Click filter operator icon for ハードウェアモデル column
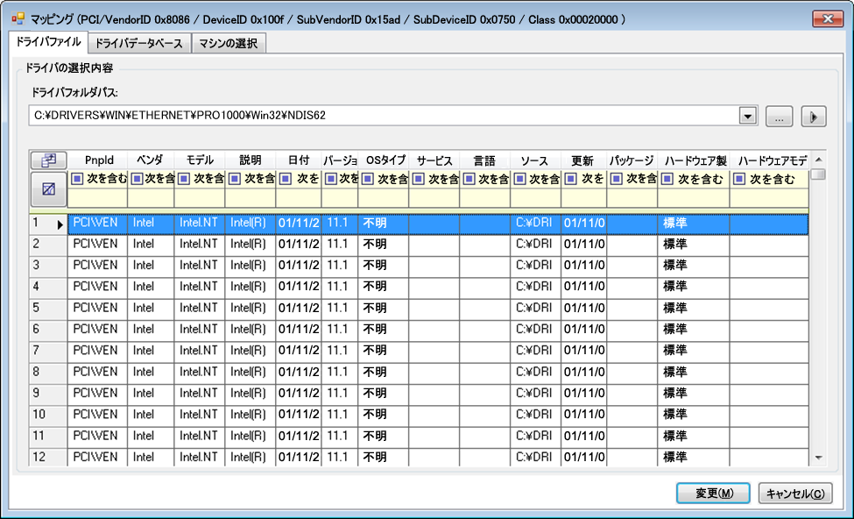The width and height of the screenshot is (854, 519). click(x=740, y=180)
